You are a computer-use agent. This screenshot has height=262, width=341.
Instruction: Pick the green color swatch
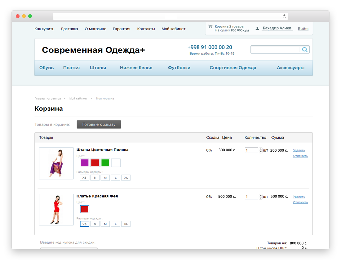point(105,163)
